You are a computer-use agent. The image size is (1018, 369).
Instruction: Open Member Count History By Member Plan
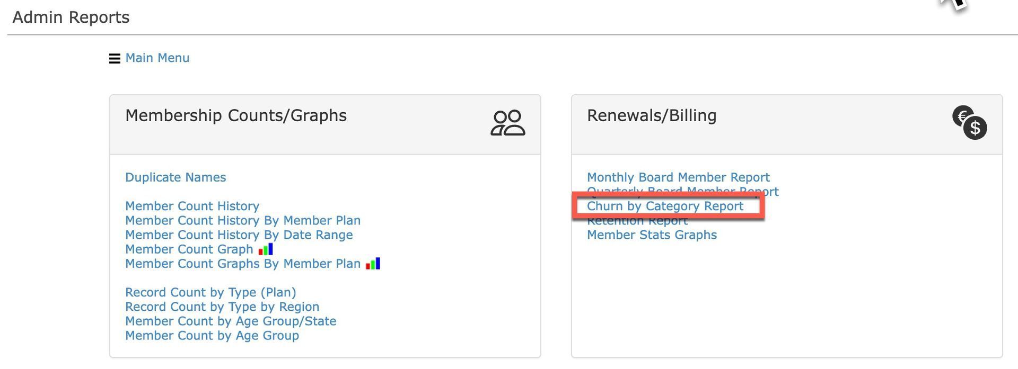pos(243,220)
